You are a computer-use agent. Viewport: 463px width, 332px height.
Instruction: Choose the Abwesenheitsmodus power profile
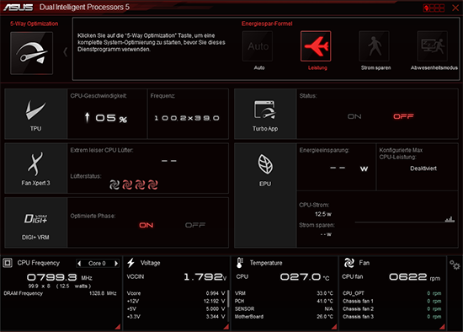(x=433, y=46)
